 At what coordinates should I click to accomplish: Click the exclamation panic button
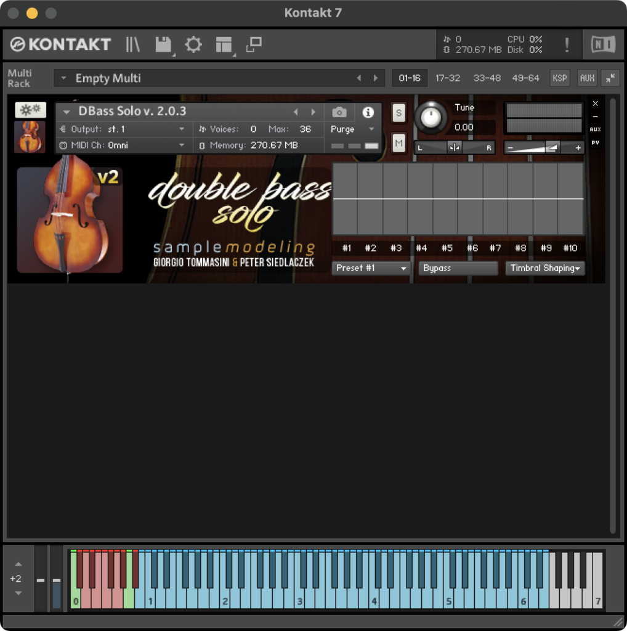(x=567, y=44)
